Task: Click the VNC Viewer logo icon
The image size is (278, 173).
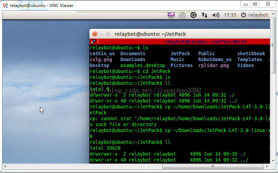Action: pos(5,6)
